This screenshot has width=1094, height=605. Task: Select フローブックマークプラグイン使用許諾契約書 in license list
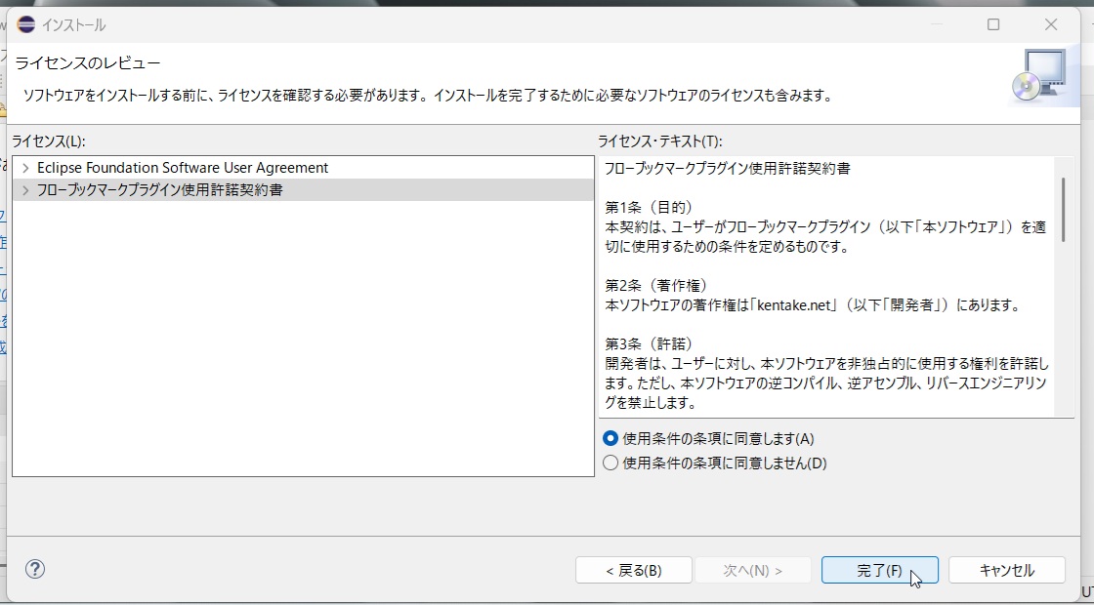click(159, 190)
